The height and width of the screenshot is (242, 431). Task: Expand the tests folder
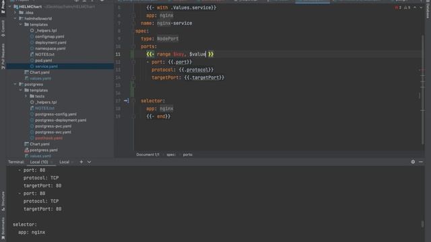point(26,96)
